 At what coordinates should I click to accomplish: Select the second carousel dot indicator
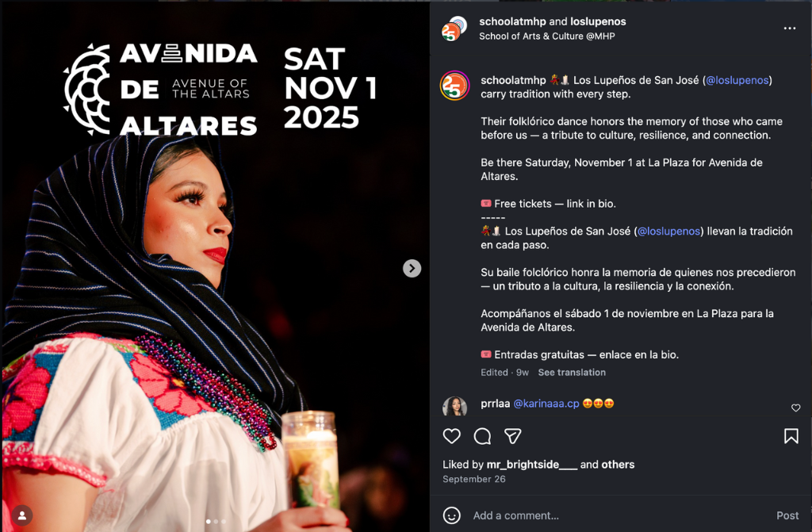pyautogui.click(x=216, y=522)
